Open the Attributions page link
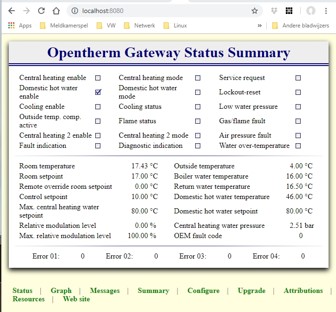The image size is (336, 312). pos(303,291)
